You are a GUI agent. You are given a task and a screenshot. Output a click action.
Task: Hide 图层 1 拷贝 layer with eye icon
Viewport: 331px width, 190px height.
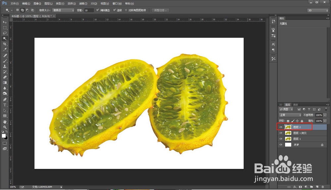tap(281, 133)
